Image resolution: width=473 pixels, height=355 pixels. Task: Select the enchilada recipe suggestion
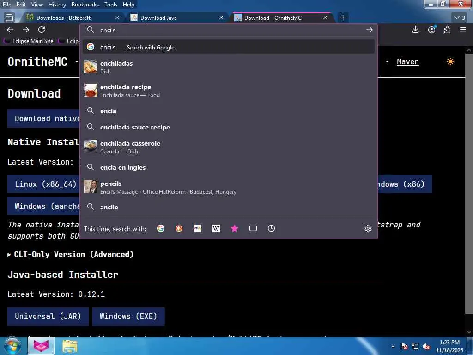click(229, 91)
